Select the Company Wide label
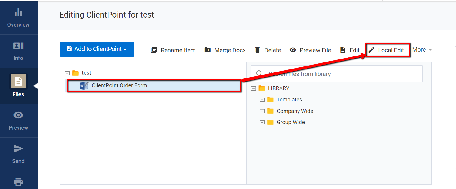This screenshot has height=189, width=456. pos(295,111)
